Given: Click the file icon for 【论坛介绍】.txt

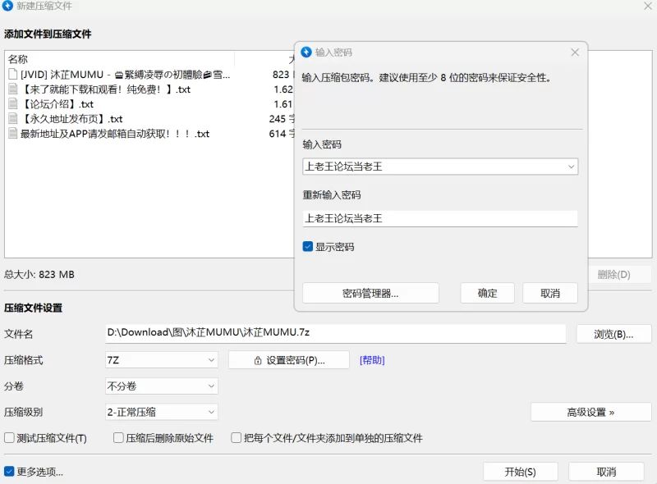Looking at the screenshot, I should (x=12, y=104).
